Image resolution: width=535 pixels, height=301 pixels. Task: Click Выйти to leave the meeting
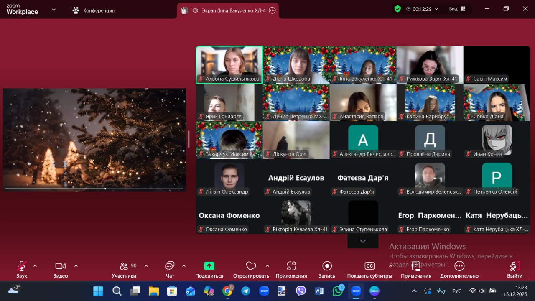pos(515,266)
